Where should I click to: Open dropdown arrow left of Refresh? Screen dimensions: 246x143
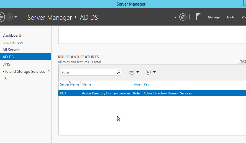175,17
